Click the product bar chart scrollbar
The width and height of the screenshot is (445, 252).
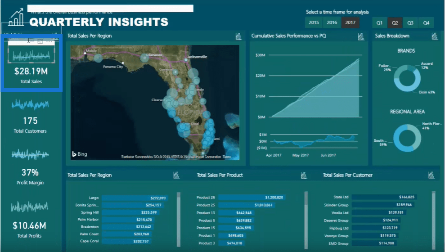point(306,219)
